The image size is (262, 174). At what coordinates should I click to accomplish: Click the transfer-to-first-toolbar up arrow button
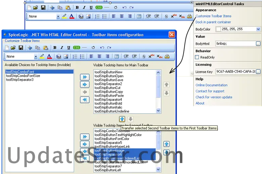(x=122, y=119)
